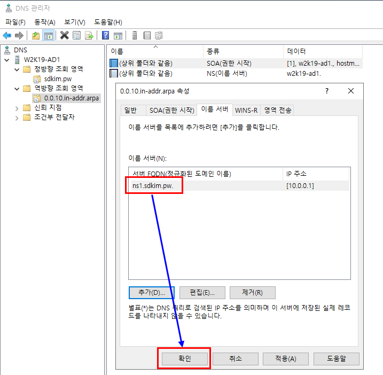Screen dimensions: 383x375
Task: Switch to the SOA(권한 시작) tab
Action: click(x=171, y=110)
